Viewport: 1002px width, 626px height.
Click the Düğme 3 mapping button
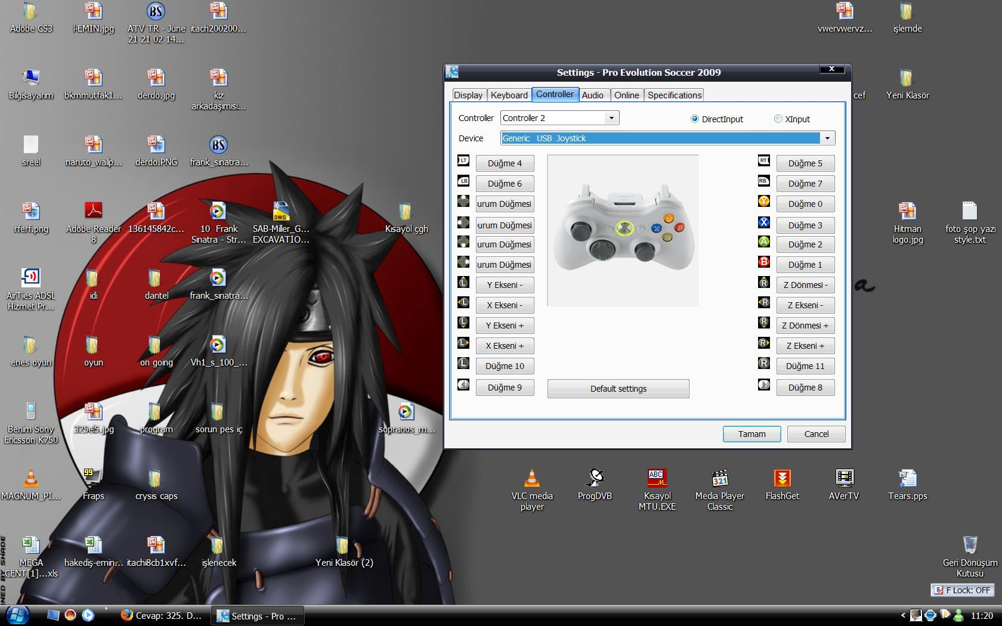(x=805, y=225)
